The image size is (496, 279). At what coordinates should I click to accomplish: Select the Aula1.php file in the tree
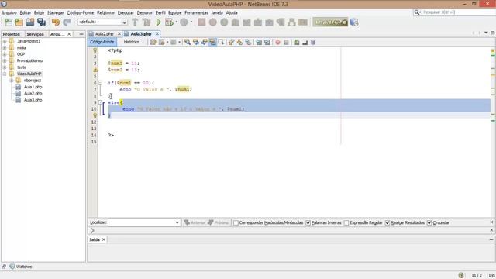(33, 87)
